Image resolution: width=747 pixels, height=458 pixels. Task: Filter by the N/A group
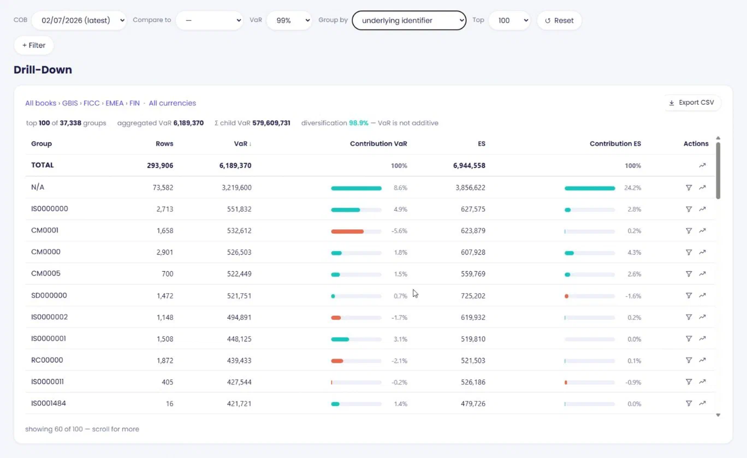click(689, 187)
